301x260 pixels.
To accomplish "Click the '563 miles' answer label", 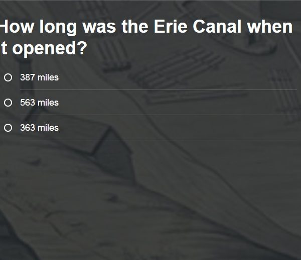I will (x=39, y=103).
